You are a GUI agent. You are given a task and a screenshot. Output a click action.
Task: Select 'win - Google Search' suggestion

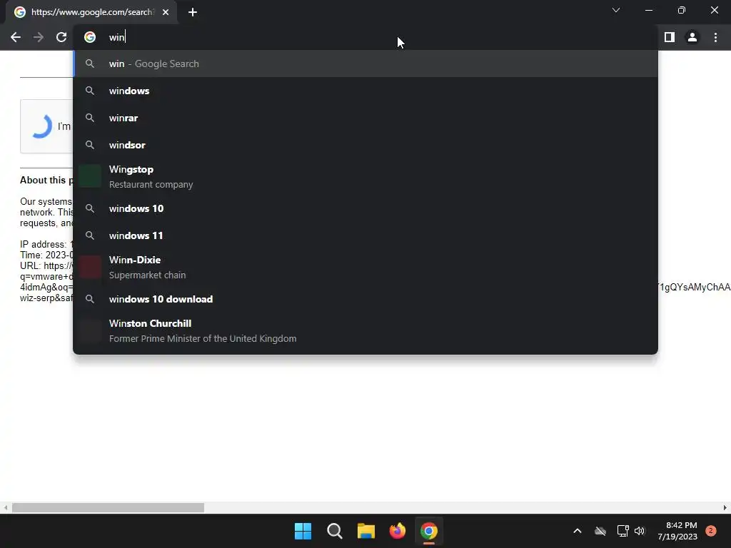click(365, 64)
